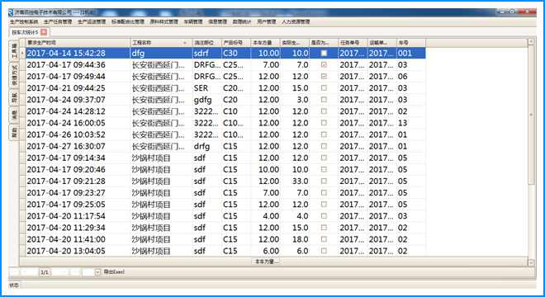Select cell 2017-04-20 11:41:00
The width and height of the screenshot is (545, 297).
[78, 239]
